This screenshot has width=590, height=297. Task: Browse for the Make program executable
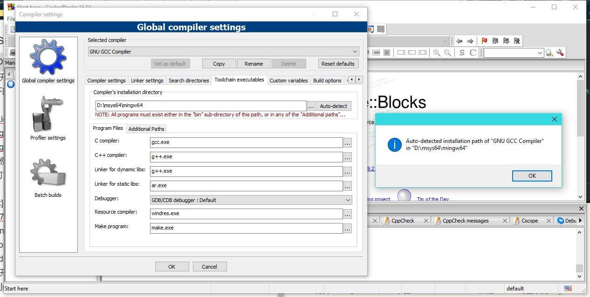[x=347, y=228]
